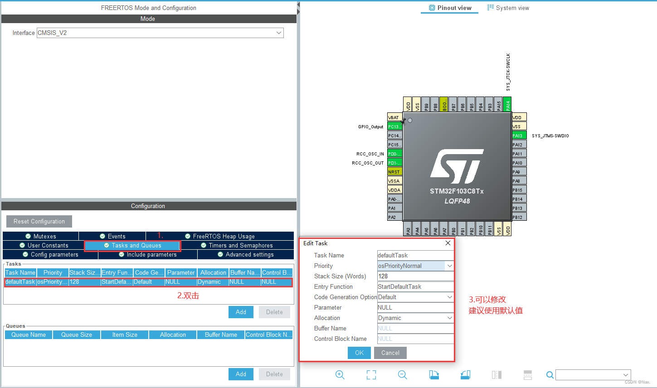
Task: Click the Parameter NULL field
Action: [x=415, y=308]
